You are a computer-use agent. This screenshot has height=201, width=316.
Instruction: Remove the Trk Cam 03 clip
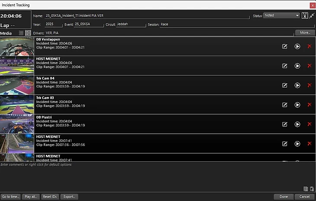point(310,105)
